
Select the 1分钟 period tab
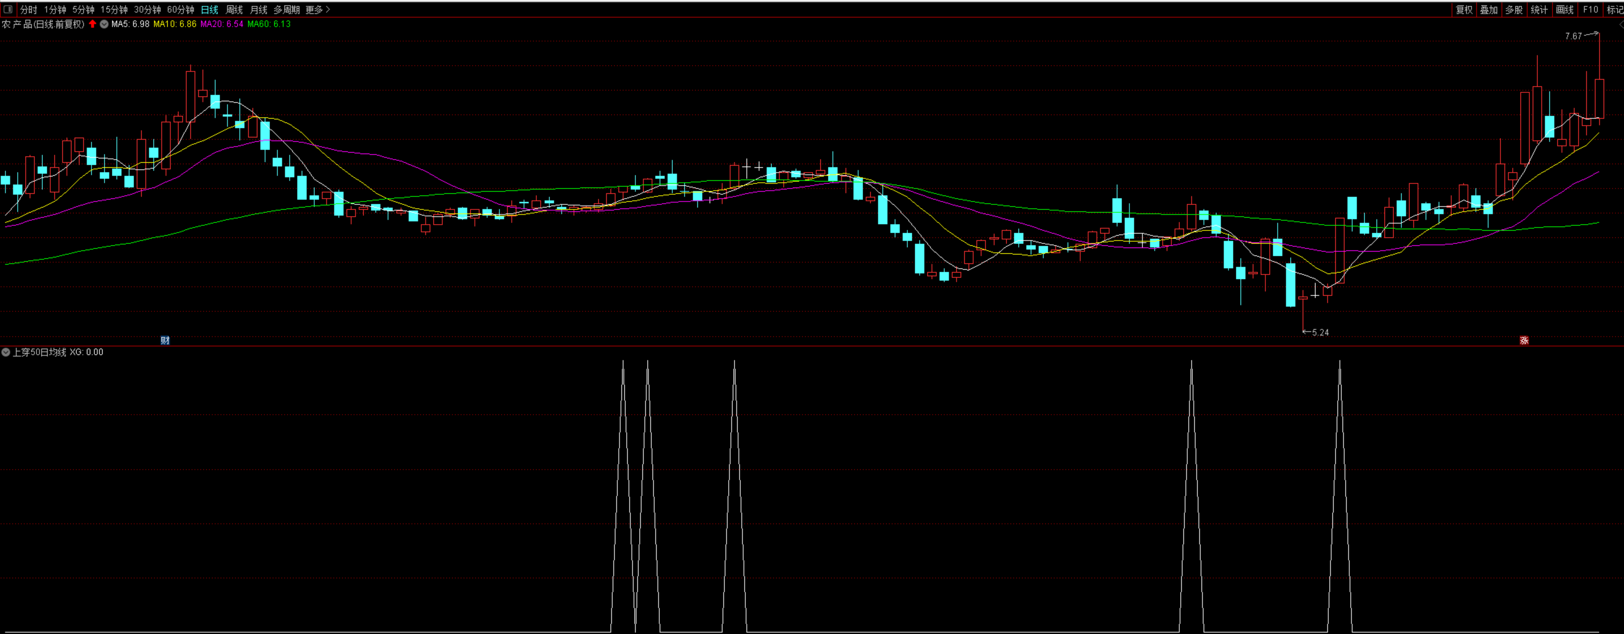(x=55, y=10)
